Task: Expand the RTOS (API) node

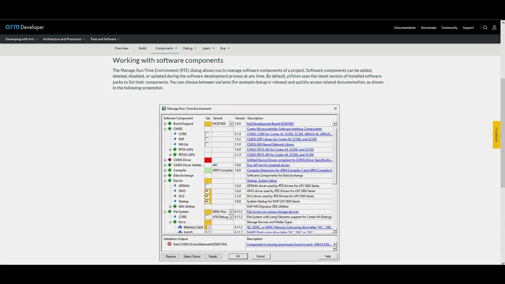Action: (x=170, y=150)
